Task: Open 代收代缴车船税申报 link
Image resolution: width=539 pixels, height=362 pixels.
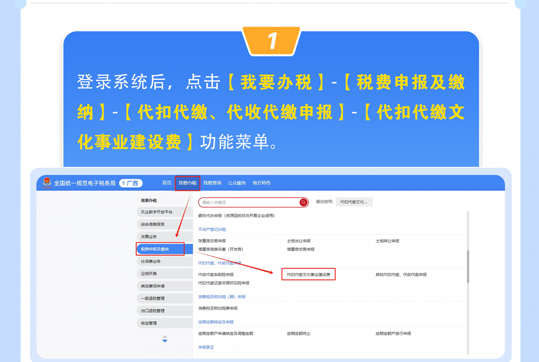Action: (x=216, y=274)
